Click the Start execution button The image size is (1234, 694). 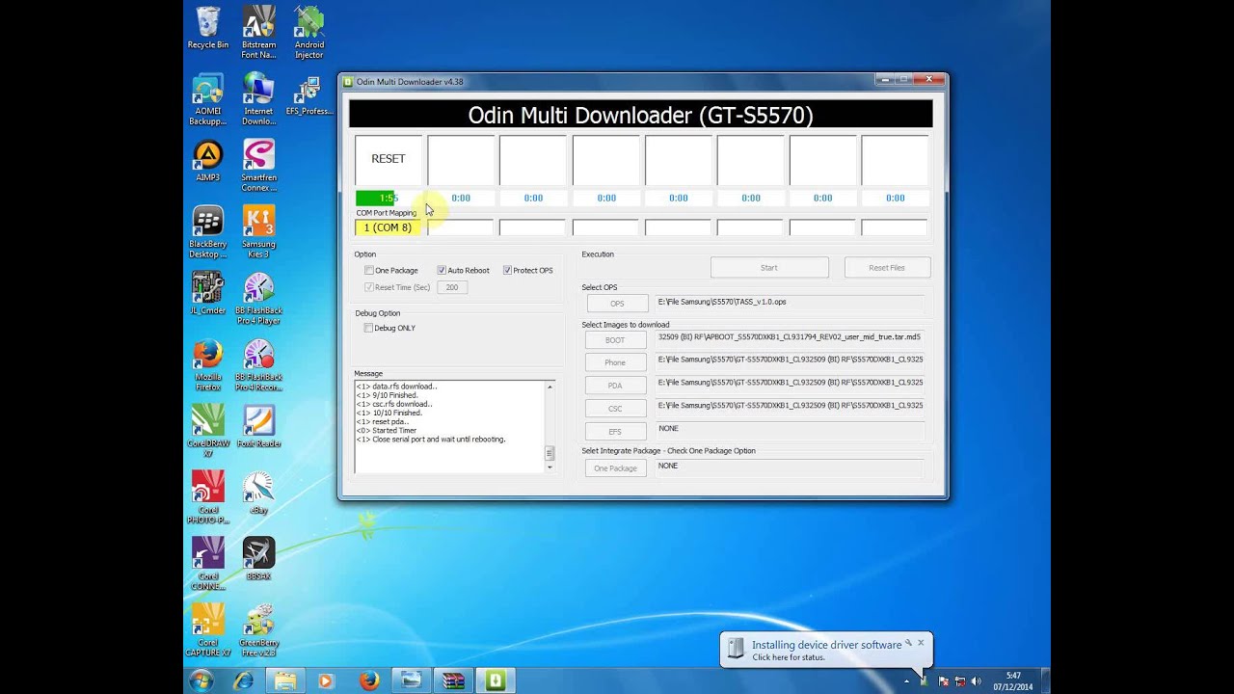coord(769,268)
